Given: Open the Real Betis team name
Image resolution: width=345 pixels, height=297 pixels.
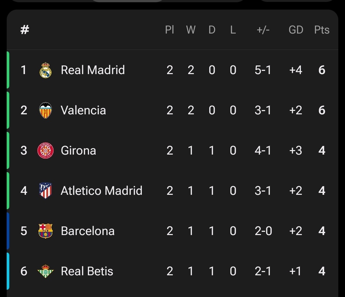Looking at the screenshot, I should click(x=87, y=271).
